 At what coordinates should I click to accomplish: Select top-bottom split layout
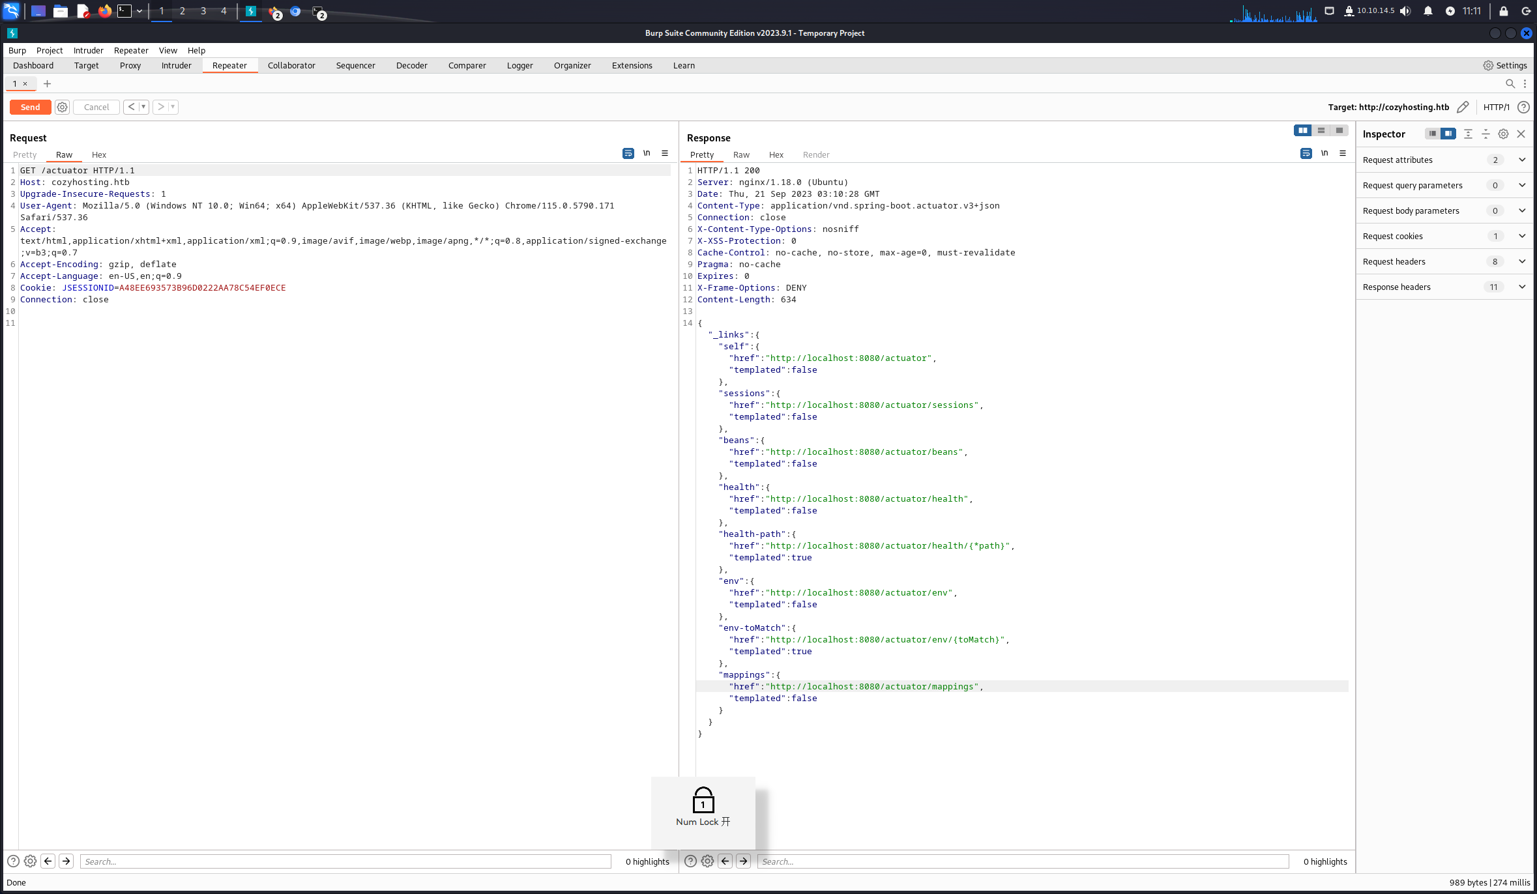(x=1321, y=130)
